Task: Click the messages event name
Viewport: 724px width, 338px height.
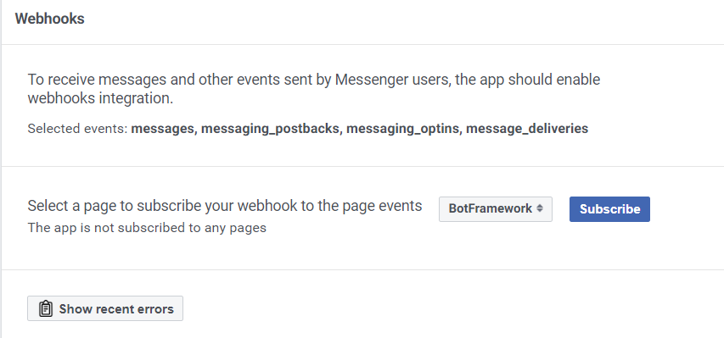Action: [x=164, y=129]
